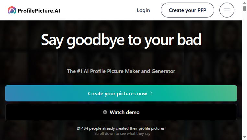Click the scrollbar down arrow
247x140 pixels.
click(x=244, y=137)
